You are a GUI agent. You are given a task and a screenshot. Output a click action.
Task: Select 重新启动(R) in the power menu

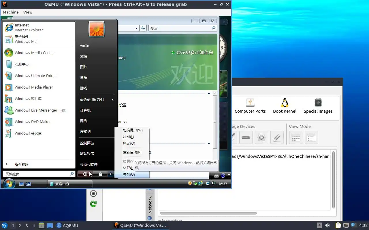(132, 152)
